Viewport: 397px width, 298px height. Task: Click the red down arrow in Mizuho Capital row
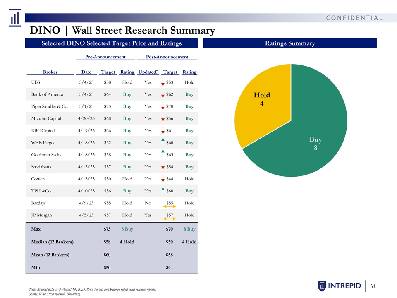click(x=163, y=118)
